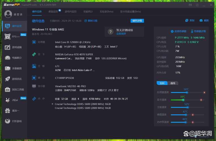
Task: Click thermometer 传感器详情 sensor details
Action: [198, 31]
